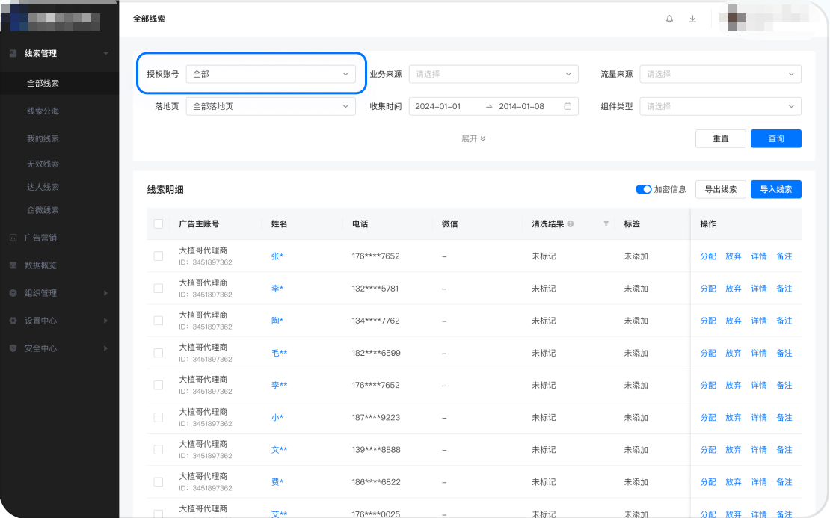Click the 组织管理 sidebar icon
This screenshot has width=830, height=518.
click(13, 292)
